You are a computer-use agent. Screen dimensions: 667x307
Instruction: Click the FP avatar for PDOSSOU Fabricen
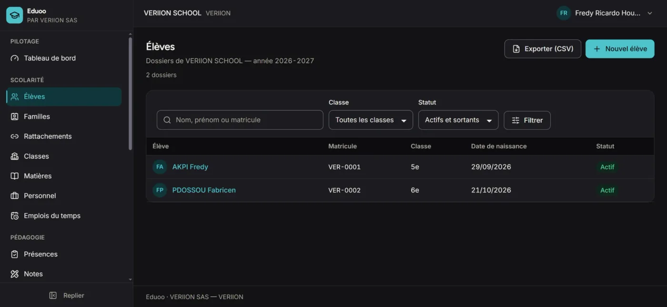point(160,190)
